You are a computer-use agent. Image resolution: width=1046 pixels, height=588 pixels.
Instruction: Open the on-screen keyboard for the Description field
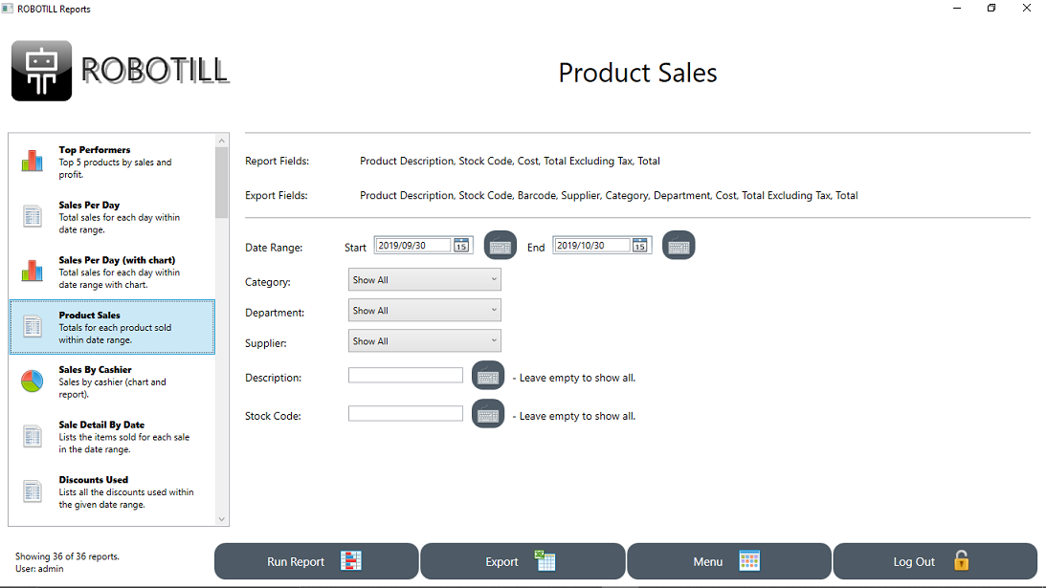(x=488, y=375)
